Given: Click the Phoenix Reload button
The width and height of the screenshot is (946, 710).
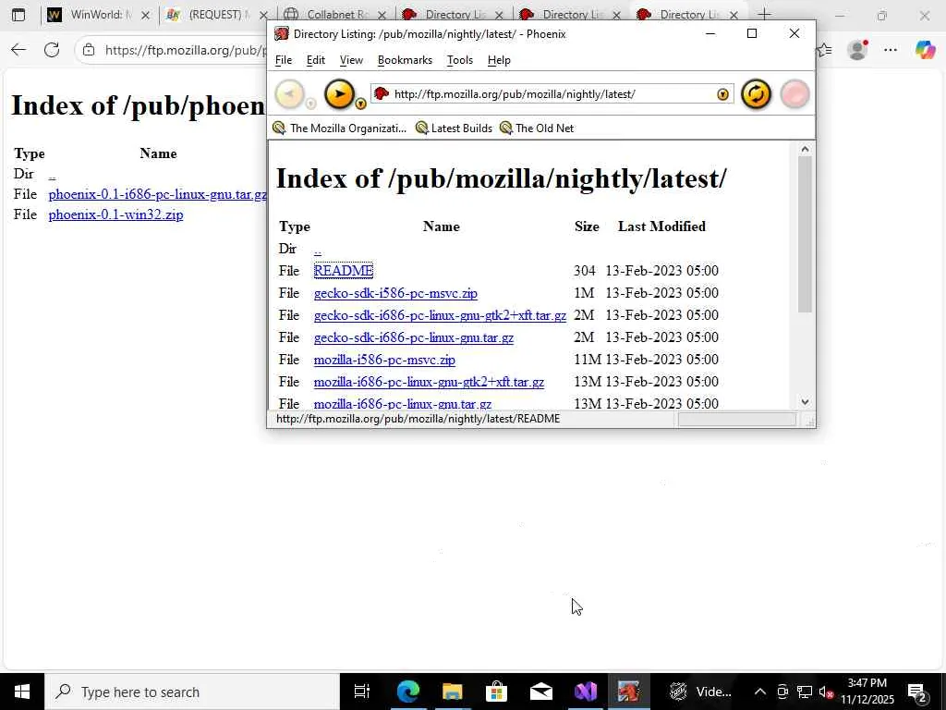Looking at the screenshot, I should (756, 94).
